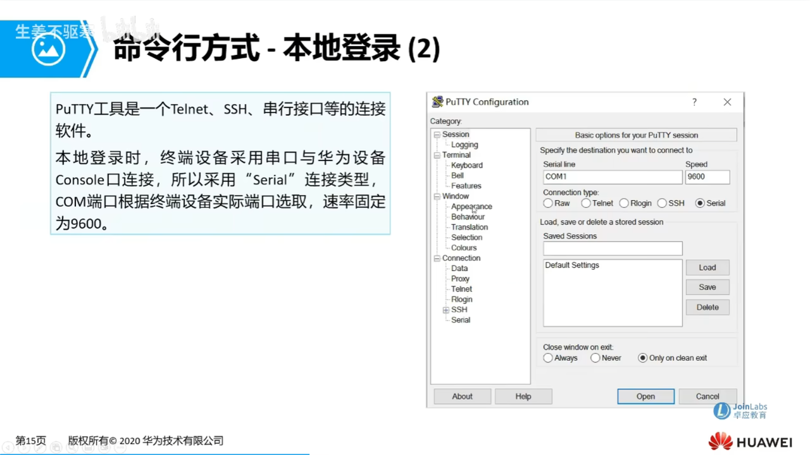
Task: Click the picture icon on the slide header
Action: pos(49,49)
